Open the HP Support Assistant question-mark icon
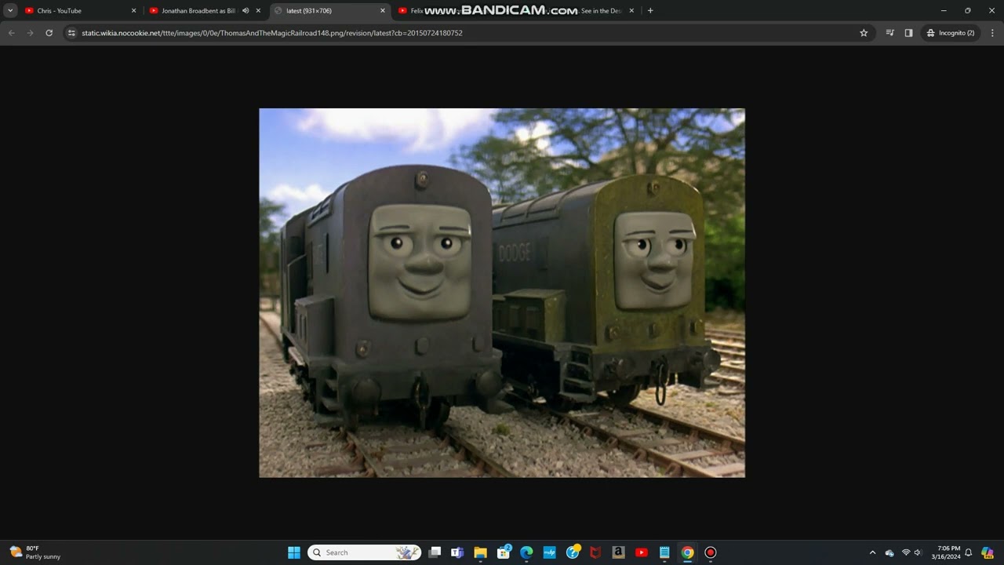This screenshot has width=1004, height=565. pos(573,552)
